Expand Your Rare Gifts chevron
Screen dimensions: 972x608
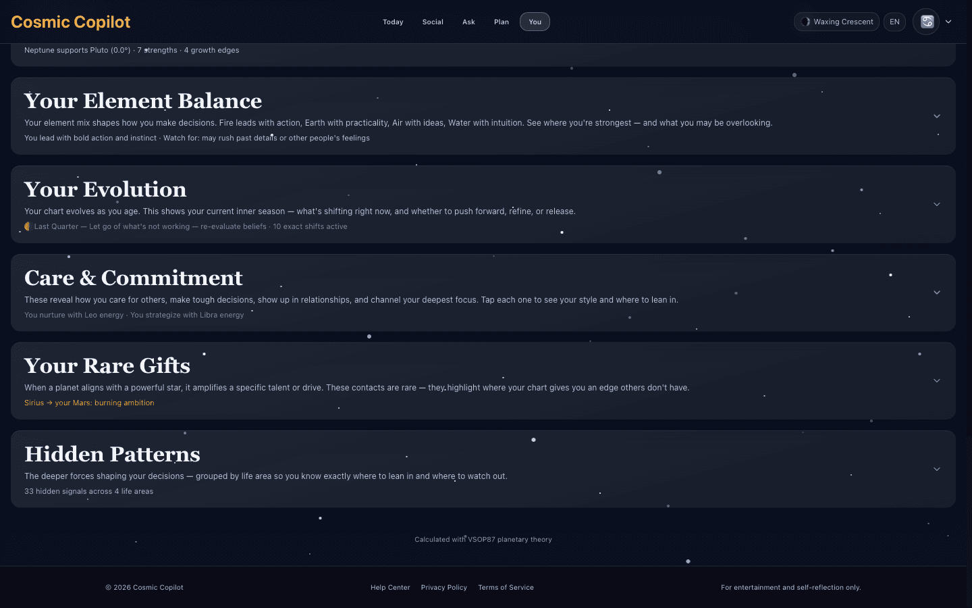point(937,381)
